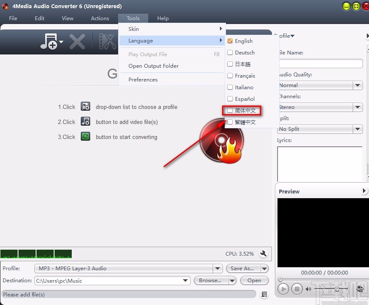The height and width of the screenshot is (305, 369).
Task: Select Japanese 日本語 language checkbox
Action: coord(230,64)
